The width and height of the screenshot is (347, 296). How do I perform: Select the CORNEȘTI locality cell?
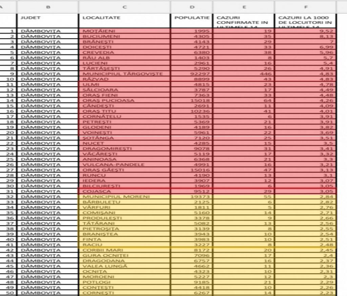[x=125, y=293]
